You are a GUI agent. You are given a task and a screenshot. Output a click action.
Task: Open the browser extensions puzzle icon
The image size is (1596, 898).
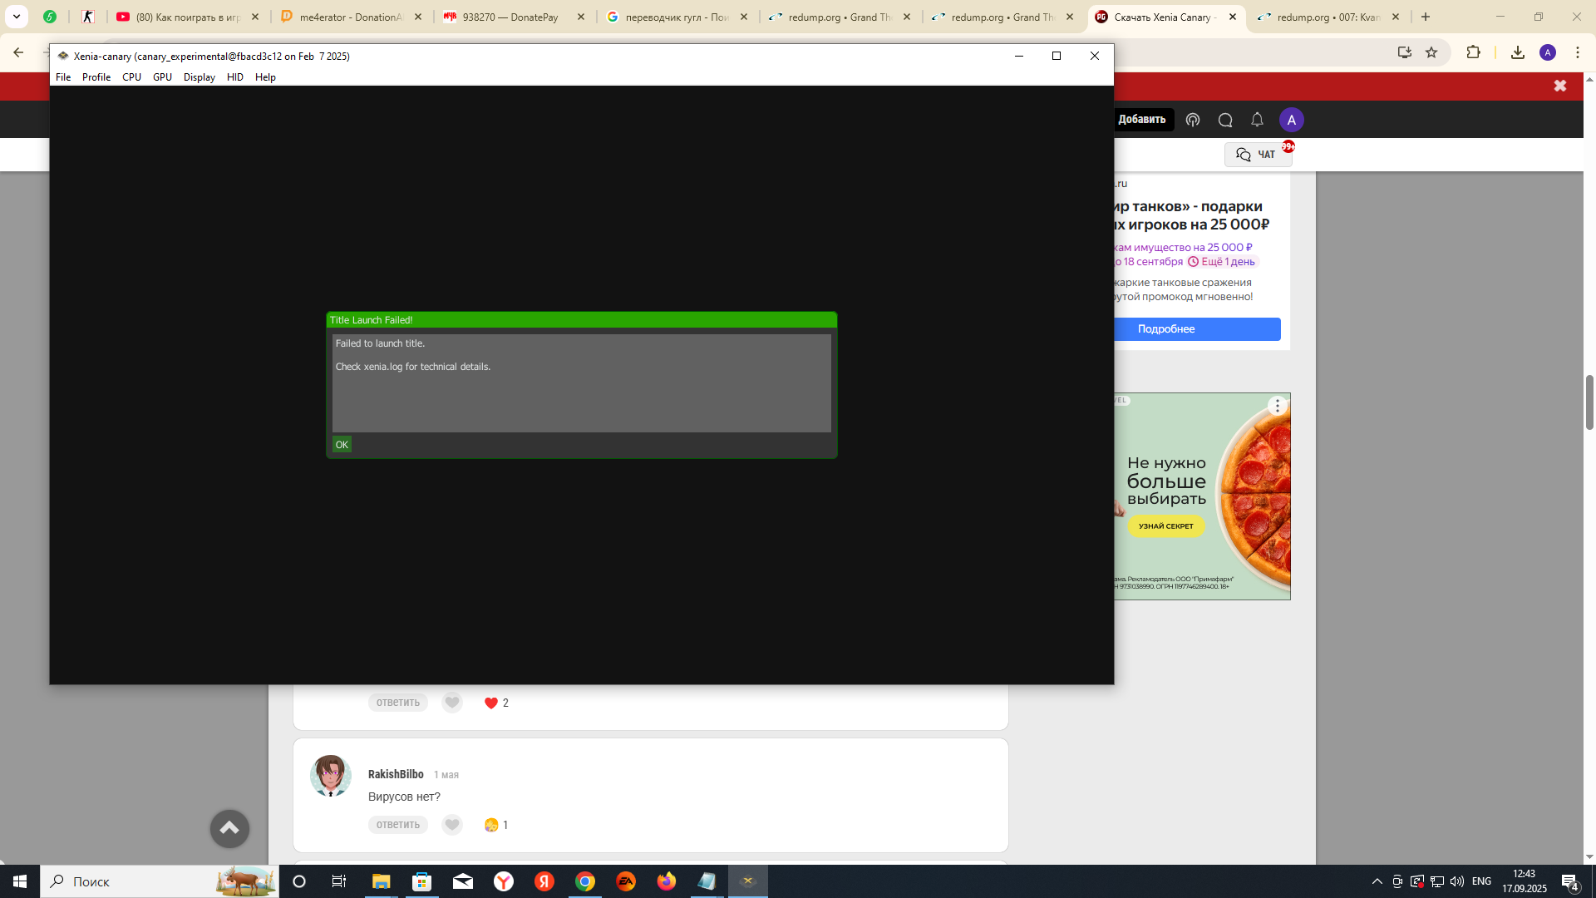click(x=1473, y=52)
